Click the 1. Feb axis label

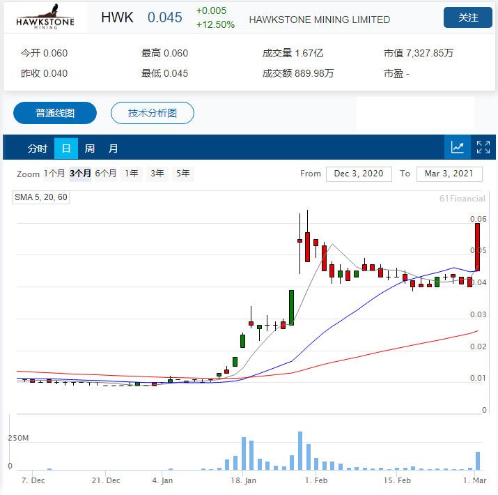tap(316, 480)
